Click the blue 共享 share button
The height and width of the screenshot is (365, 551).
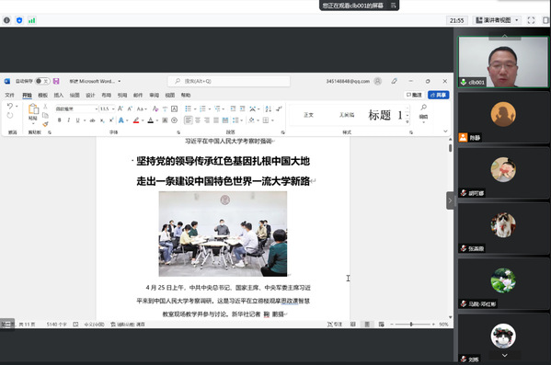point(438,95)
